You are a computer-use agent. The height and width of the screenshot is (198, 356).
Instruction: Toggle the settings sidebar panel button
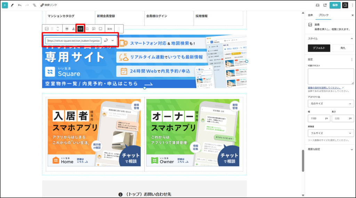click(345, 5)
